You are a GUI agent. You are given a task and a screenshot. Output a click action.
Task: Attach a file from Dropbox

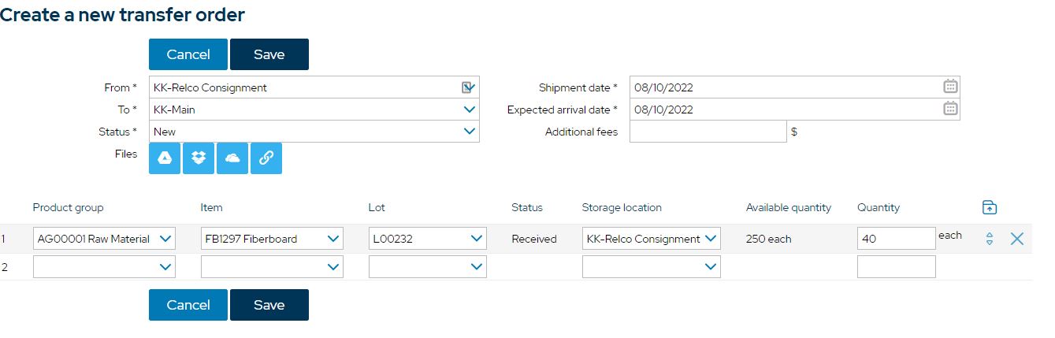click(x=199, y=158)
